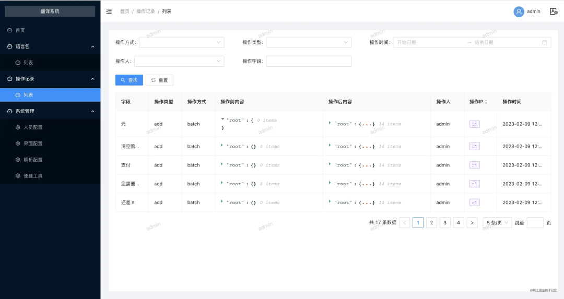Collapse the 语言包 sidebar section
The image size is (564, 299).
(x=93, y=46)
